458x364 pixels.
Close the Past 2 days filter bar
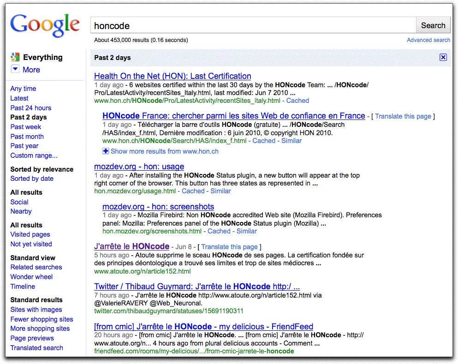(x=443, y=57)
